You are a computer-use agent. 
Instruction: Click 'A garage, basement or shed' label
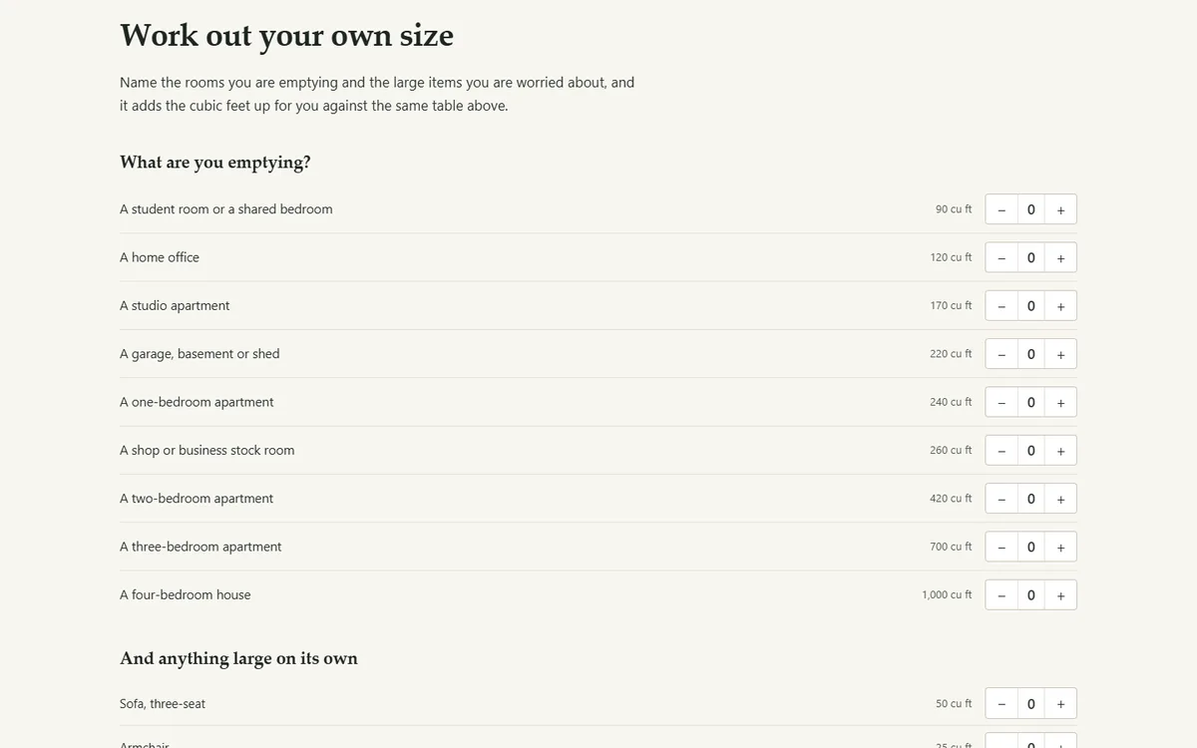click(199, 354)
